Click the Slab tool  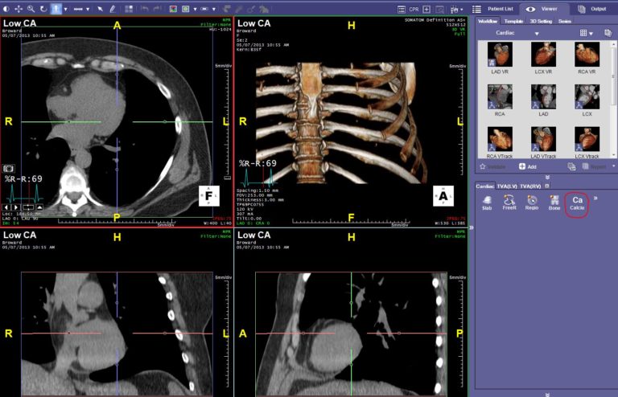click(x=487, y=203)
